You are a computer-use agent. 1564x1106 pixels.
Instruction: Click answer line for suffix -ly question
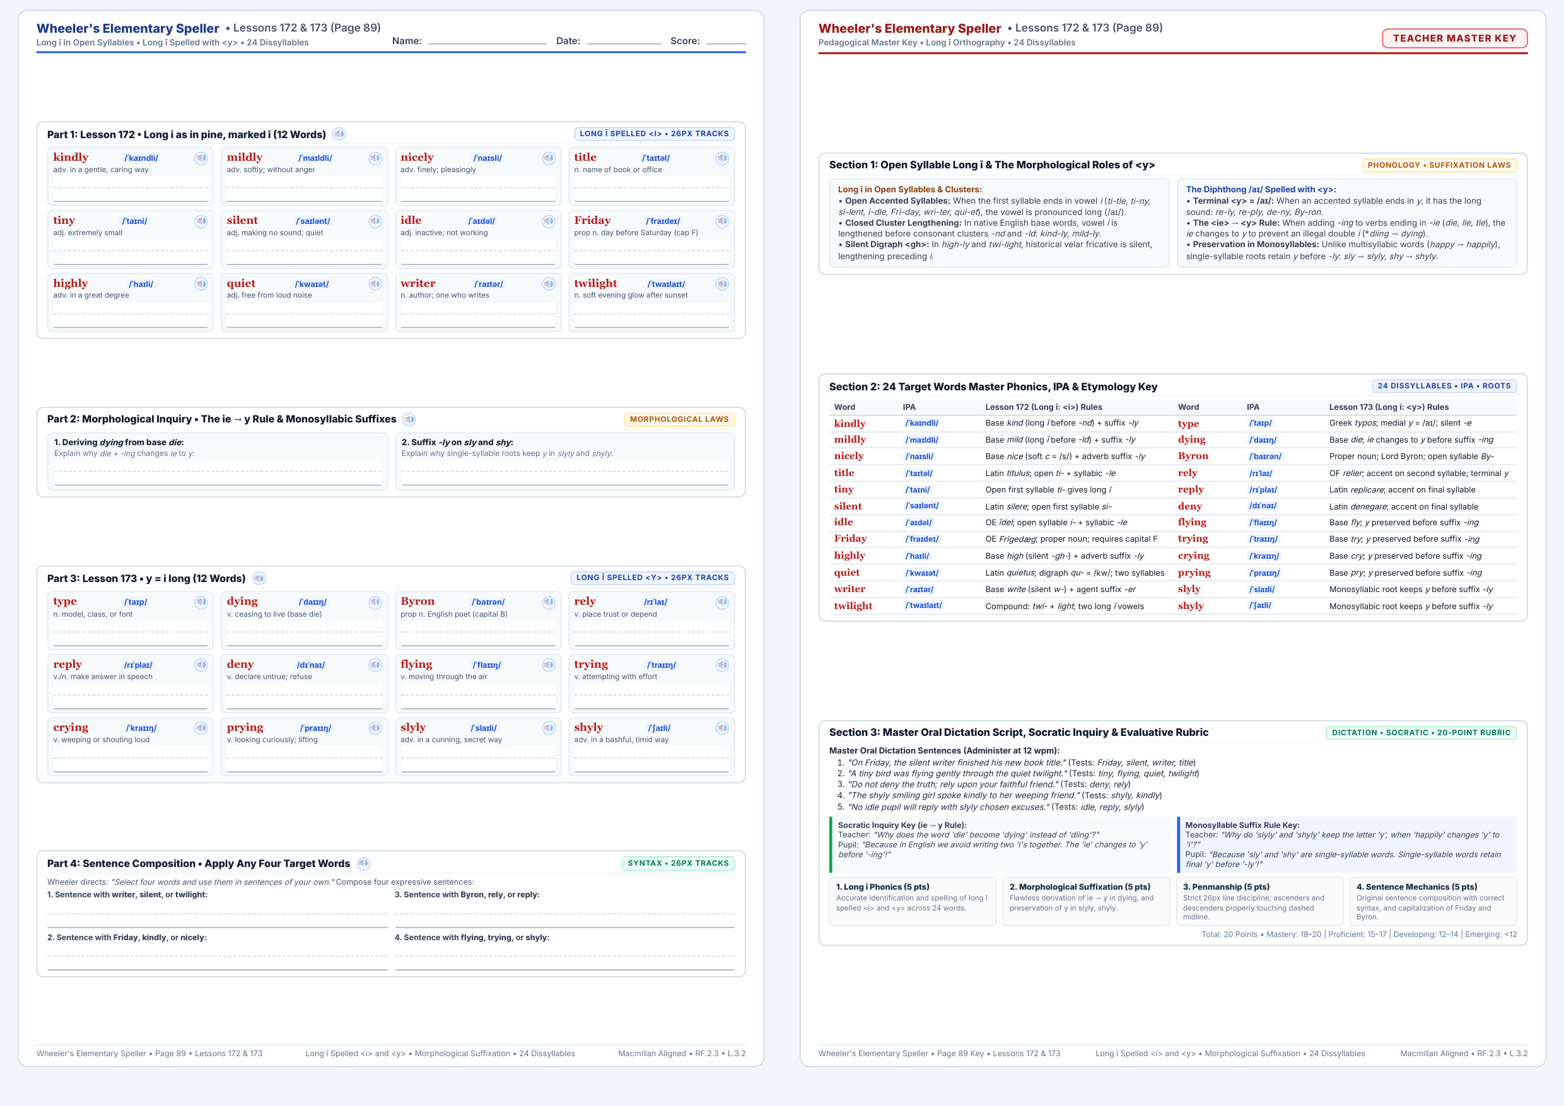pos(564,474)
